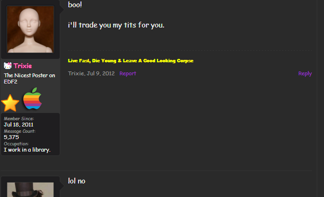Click the gold star badge icon
Viewport: 324px width, 197px height.
(x=10, y=103)
